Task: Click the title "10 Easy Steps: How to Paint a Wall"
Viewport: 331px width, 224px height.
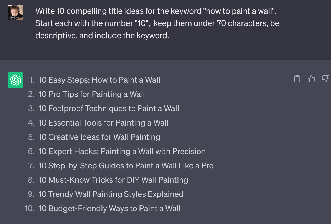Action: (99, 80)
